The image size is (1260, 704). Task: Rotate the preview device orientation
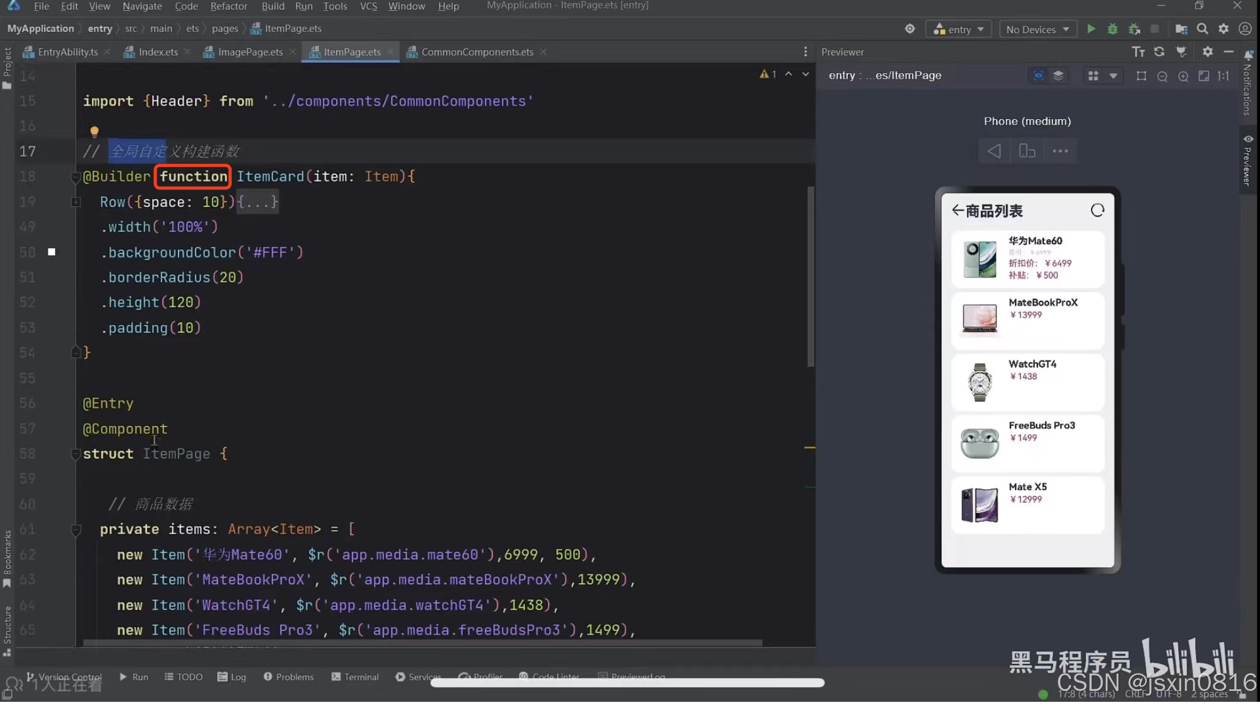coord(1027,151)
